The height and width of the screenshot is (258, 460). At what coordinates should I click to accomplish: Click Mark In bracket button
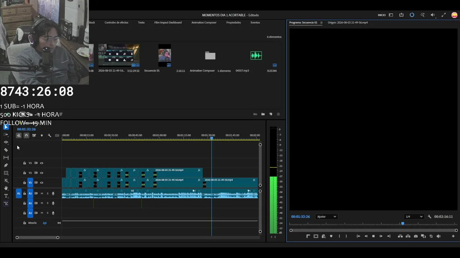tap(339, 236)
